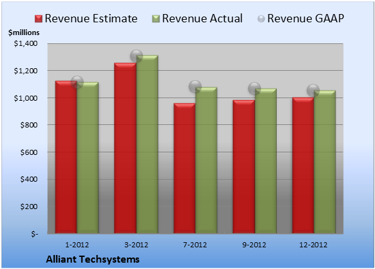
Task: Click the GAAP sphere marker for 1-2012
Action: click(77, 82)
